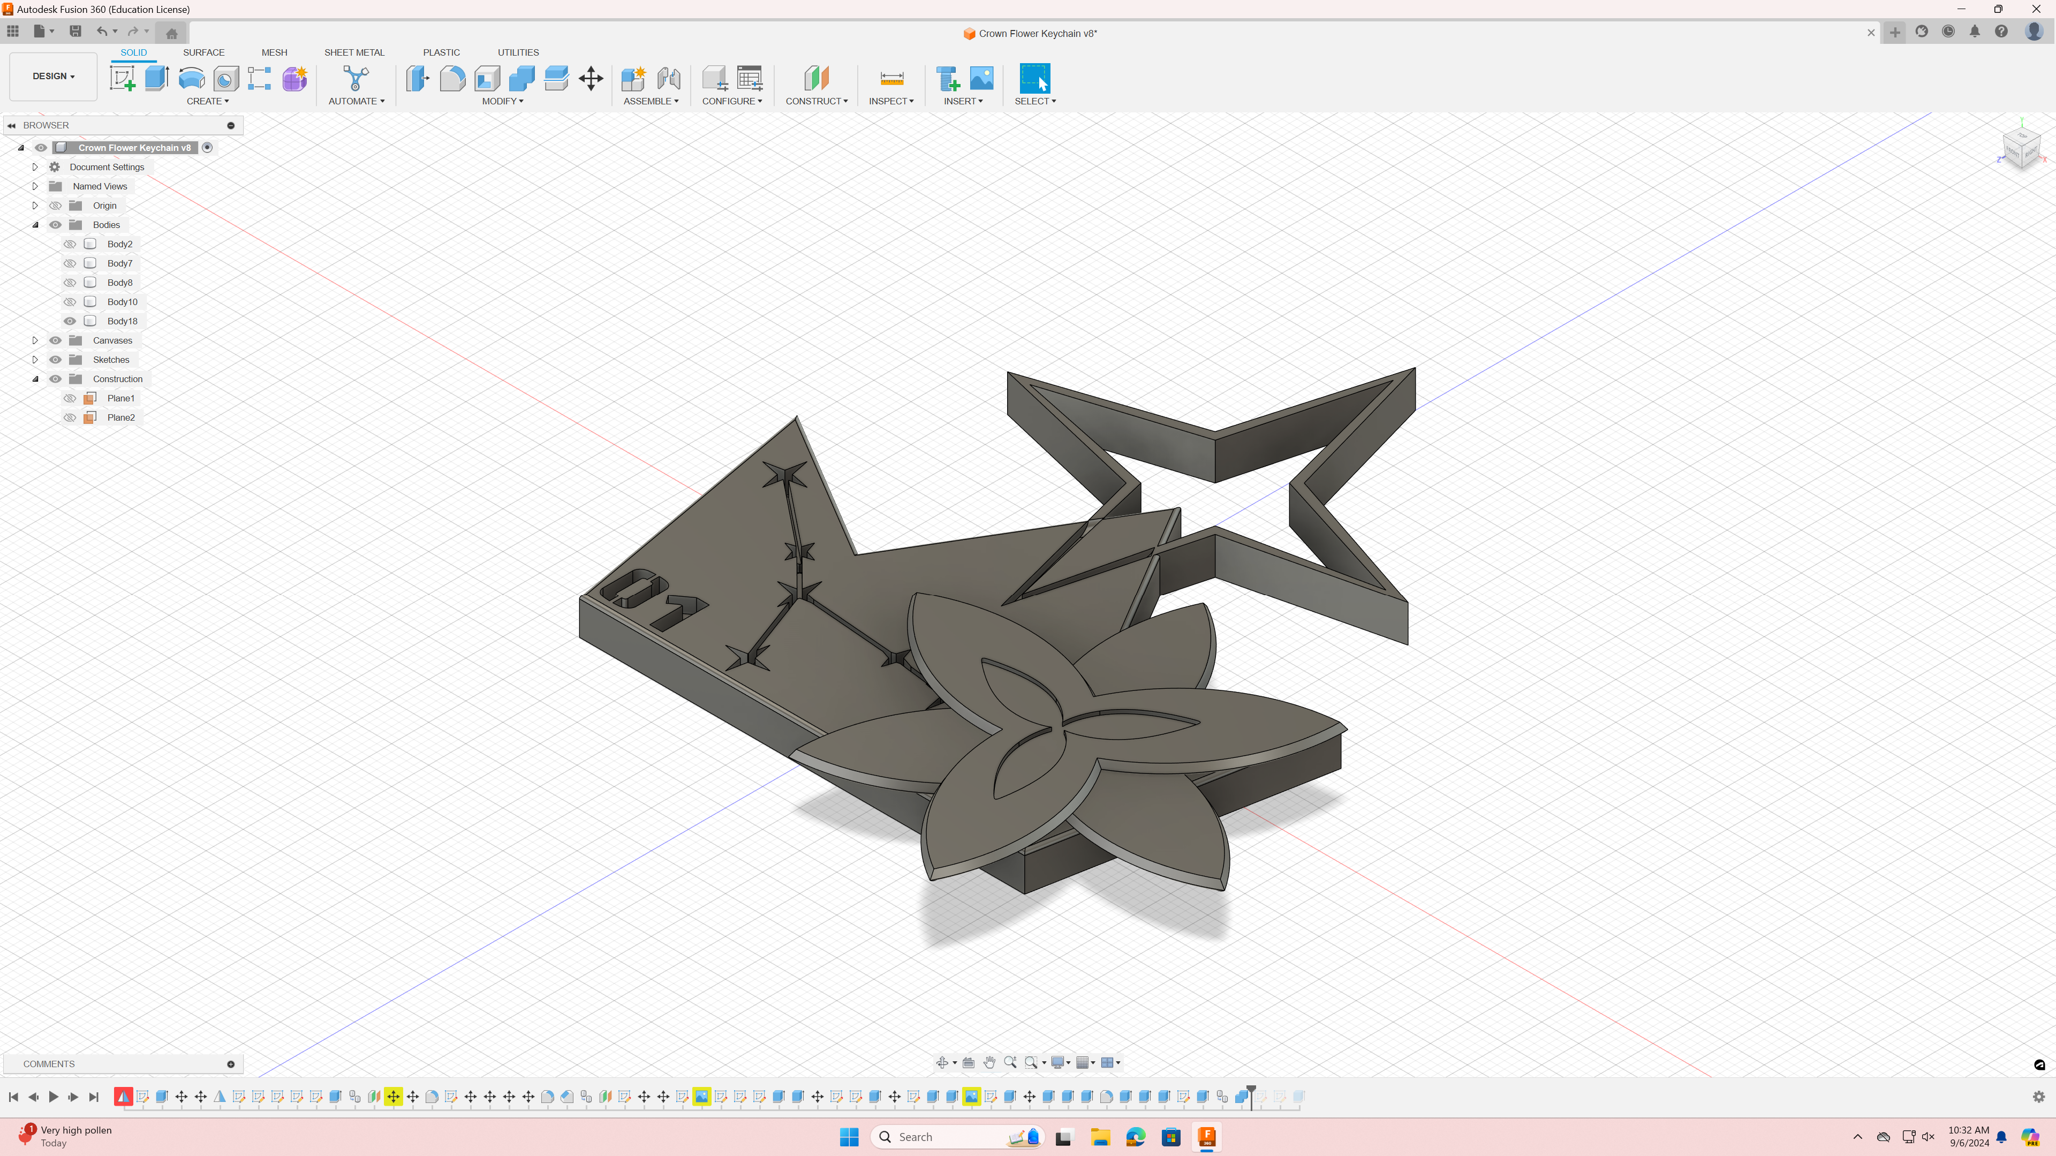
Task: Click the Fillet tool in Modify
Action: click(452, 78)
